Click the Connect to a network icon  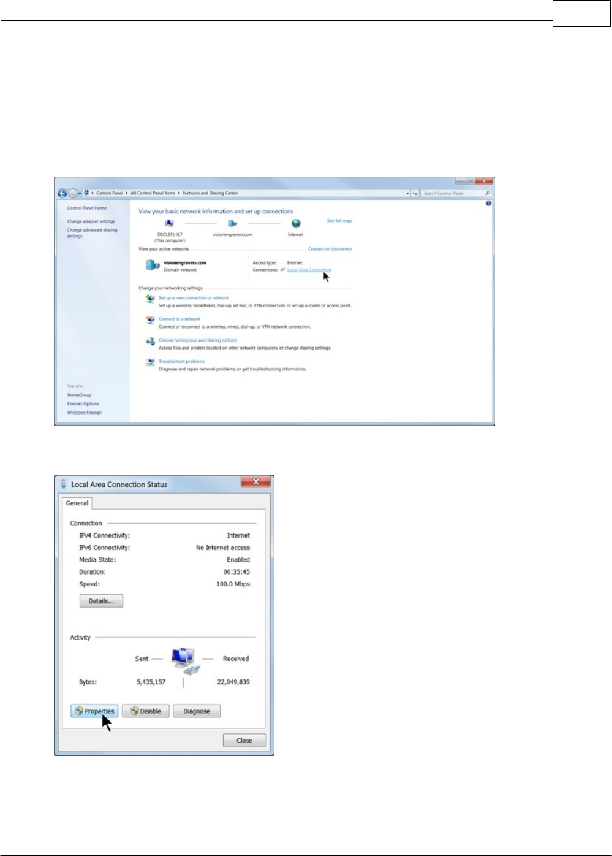150,320
